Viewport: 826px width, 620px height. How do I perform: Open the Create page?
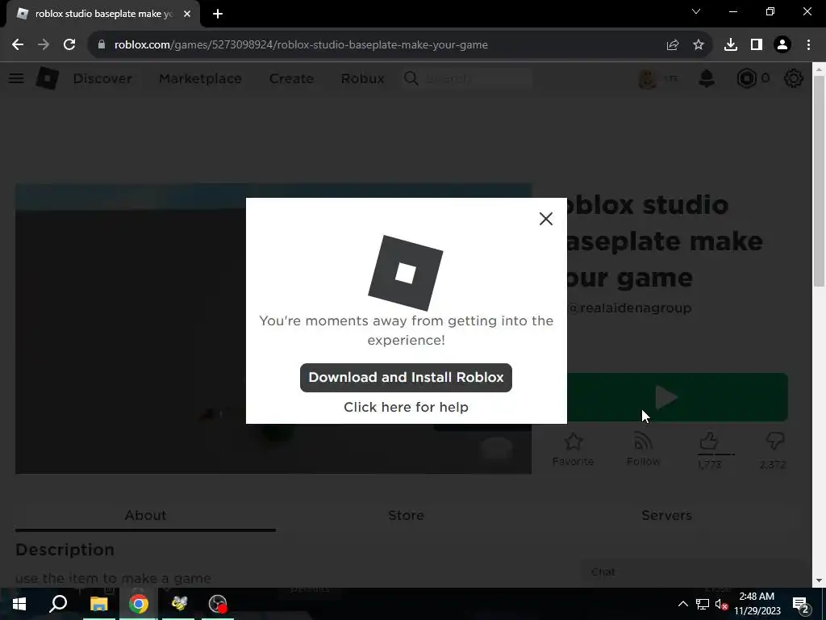pos(291,78)
